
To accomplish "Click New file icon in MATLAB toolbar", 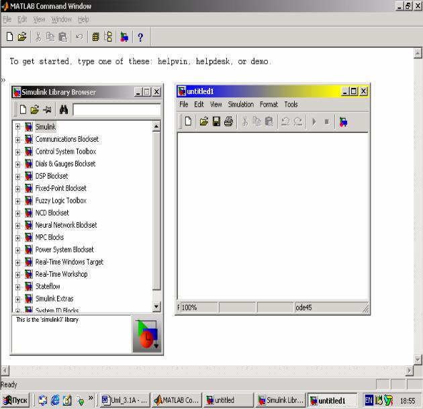I will click(9, 37).
